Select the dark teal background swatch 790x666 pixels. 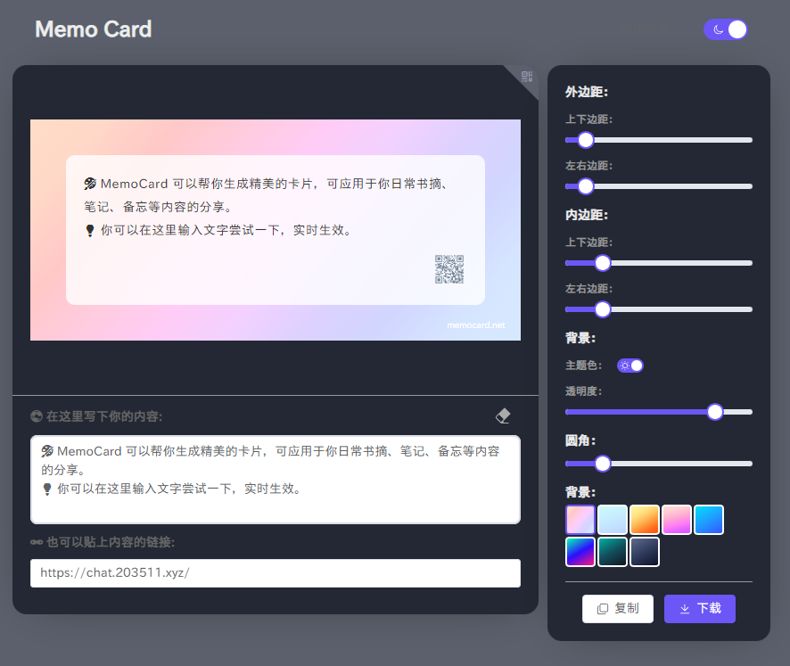[613, 552]
